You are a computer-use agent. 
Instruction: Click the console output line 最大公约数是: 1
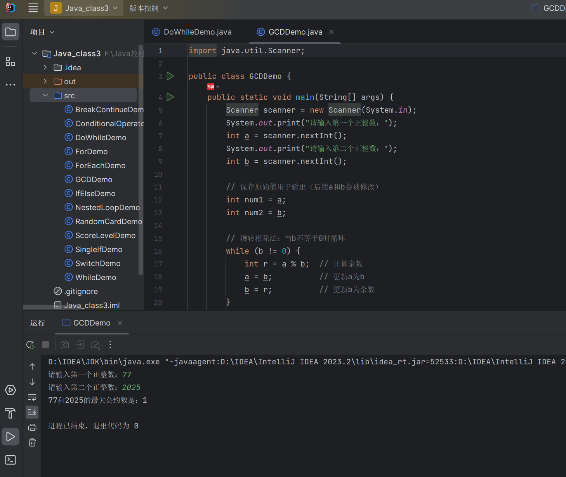click(x=98, y=400)
